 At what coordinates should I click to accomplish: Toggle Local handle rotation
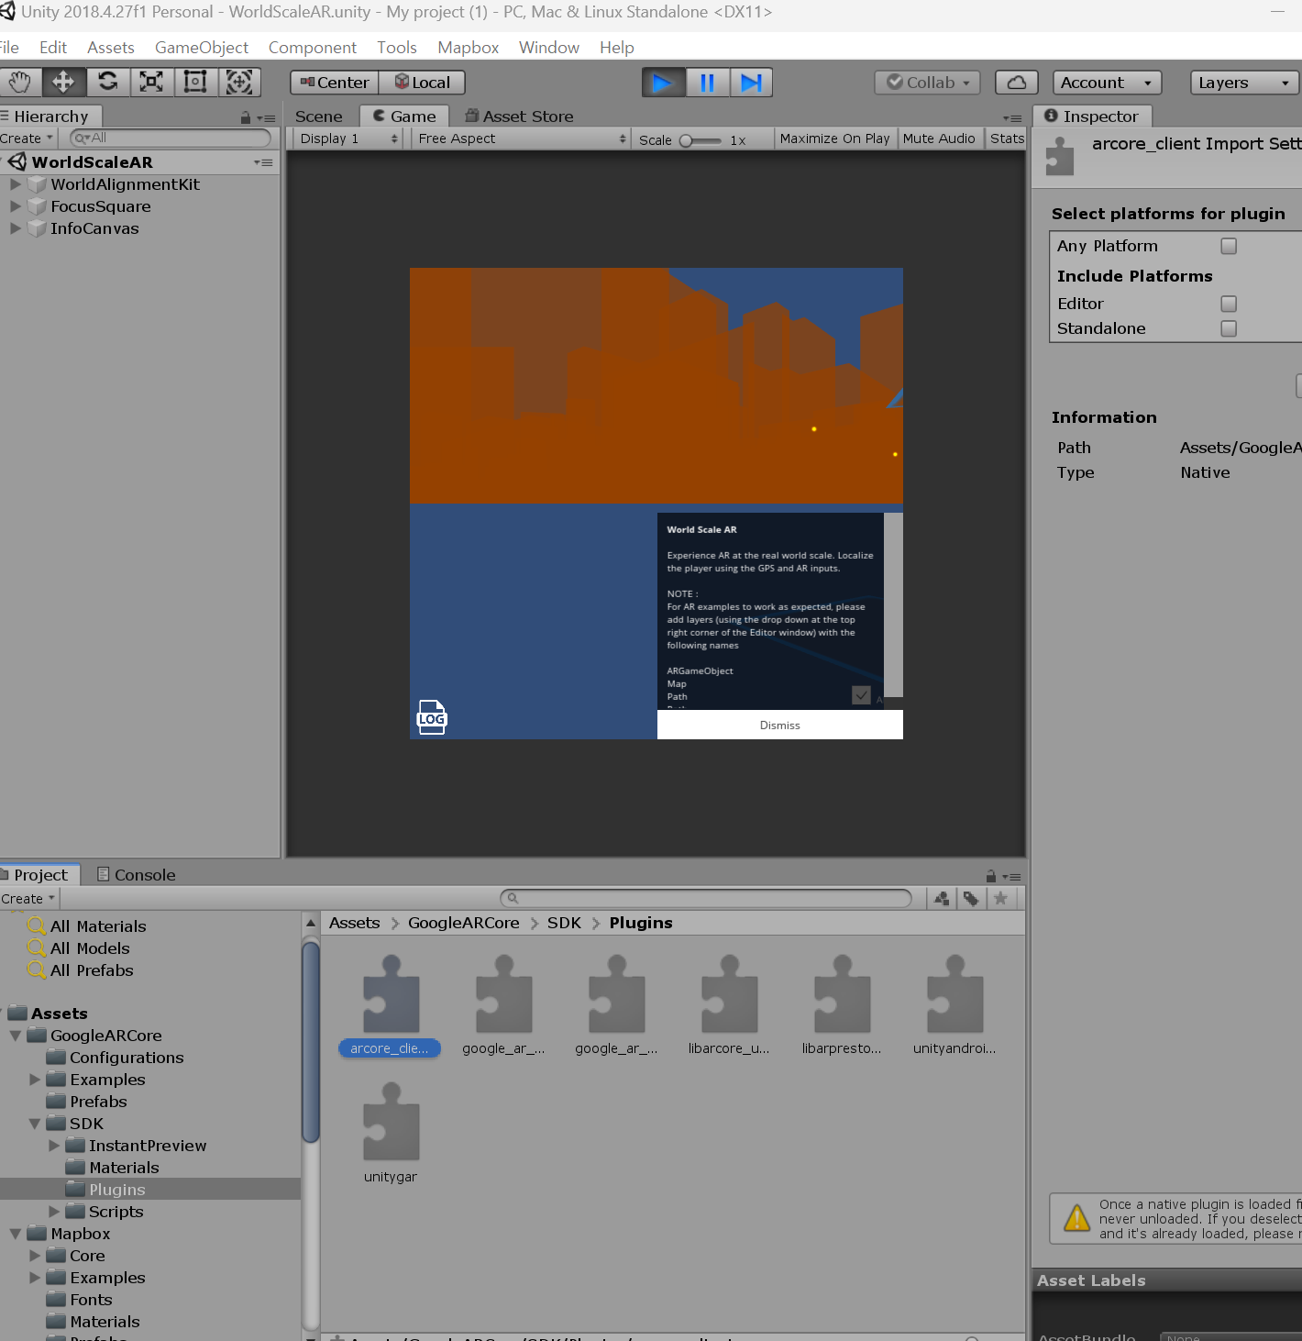(422, 83)
